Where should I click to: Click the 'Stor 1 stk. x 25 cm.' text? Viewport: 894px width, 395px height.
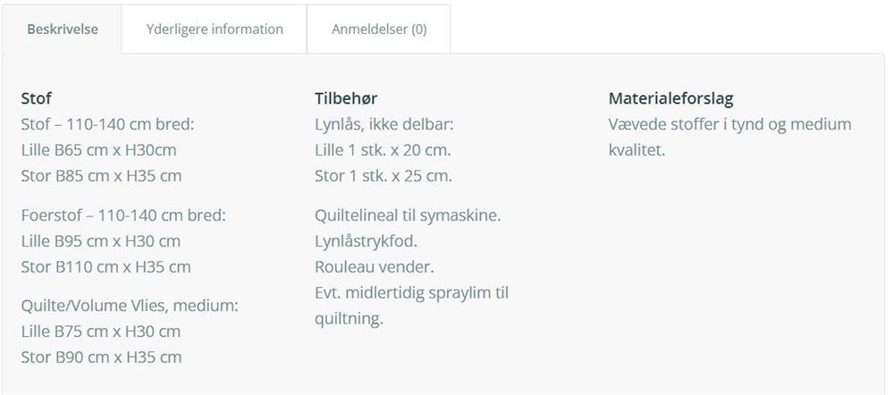click(x=384, y=175)
